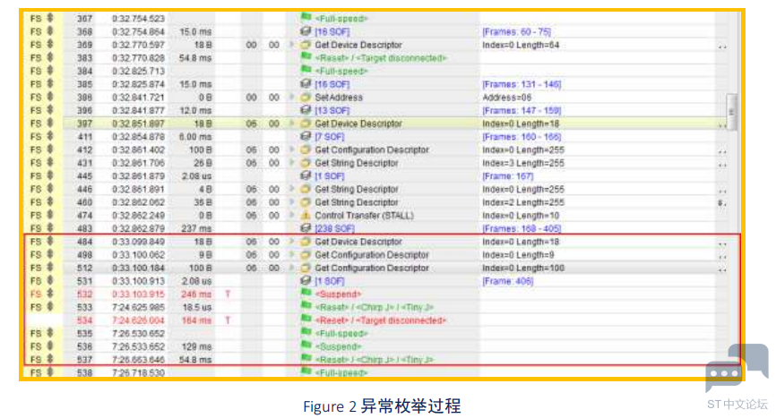Click the data preview dots in record 484 row
Image resolution: width=776 pixels, height=418 pixels.
pyautogui.click(x=722, y=243)
